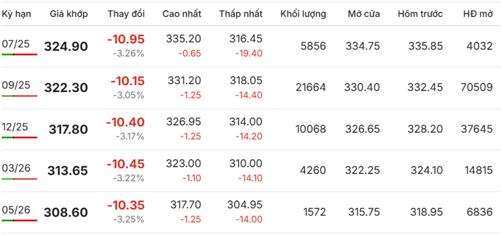Select the 70509 open interest value
Viewport: 502px width, 236px height.
pos(477,87)
